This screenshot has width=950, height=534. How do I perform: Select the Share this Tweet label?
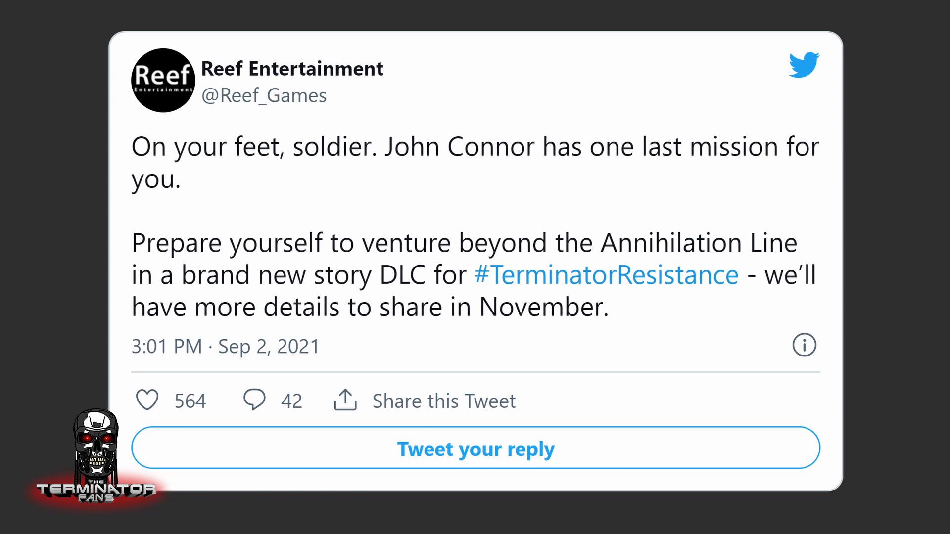tap(444, 401)
